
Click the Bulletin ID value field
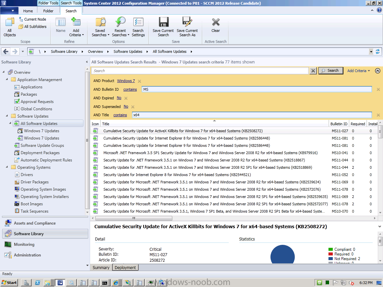point(257,89)
